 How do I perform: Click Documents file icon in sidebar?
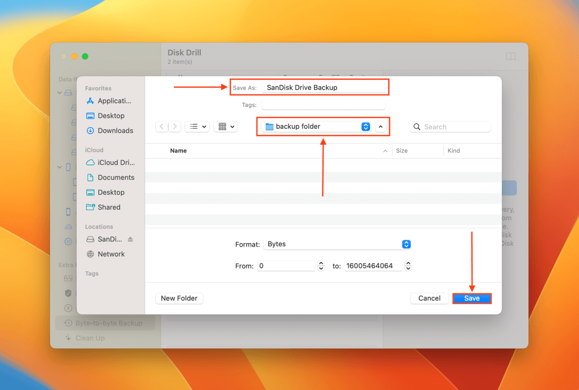point(90,178)
